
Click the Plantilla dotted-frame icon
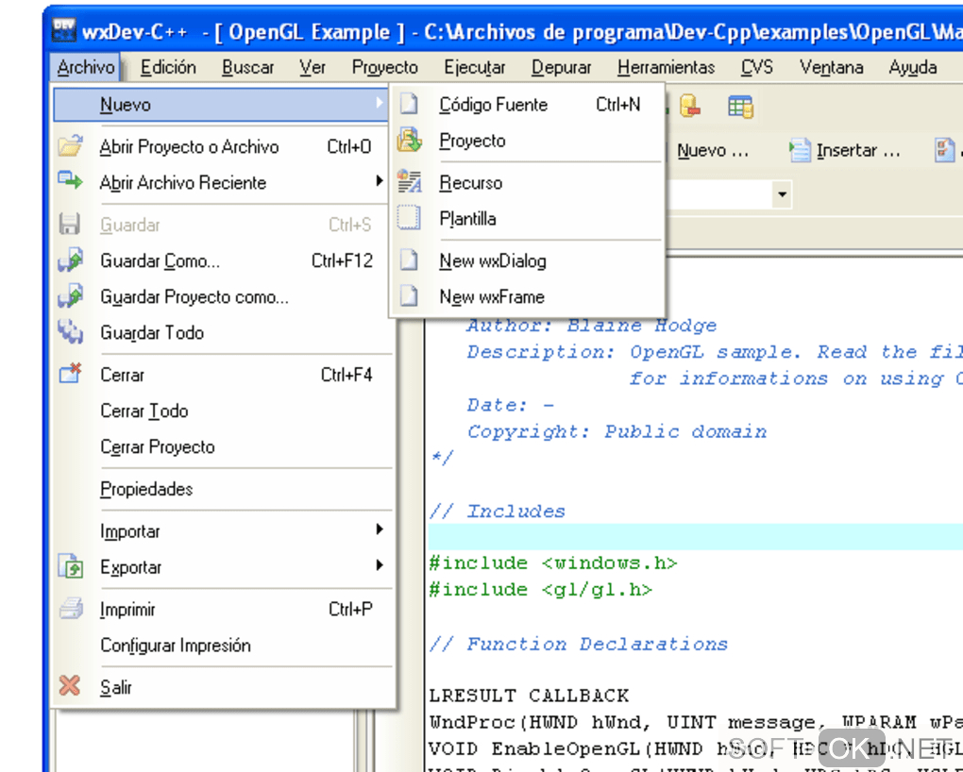point(409,218)
